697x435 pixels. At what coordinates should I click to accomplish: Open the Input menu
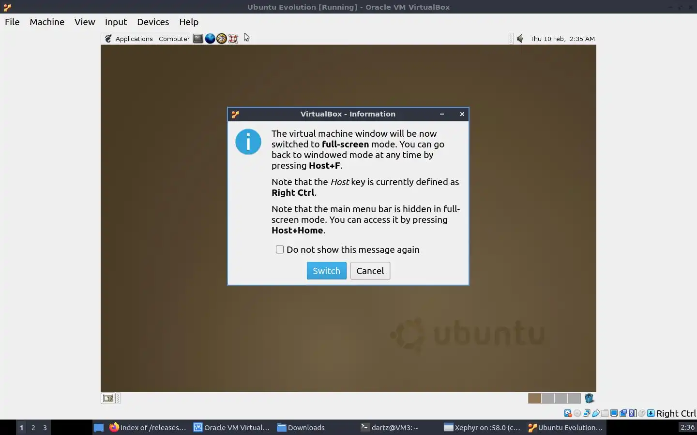tap(116, 22)
